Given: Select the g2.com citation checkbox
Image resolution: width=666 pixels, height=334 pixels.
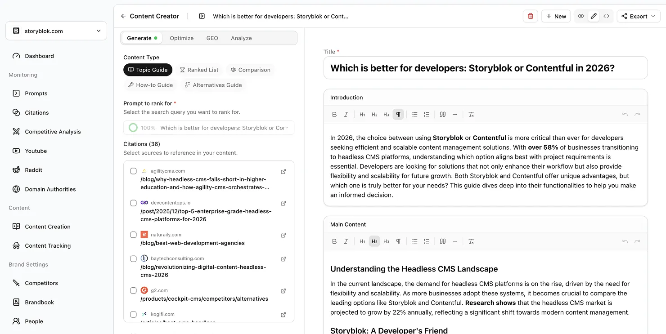Looking at the screenshot, I should pyautogui.click(x=133, y=290).
